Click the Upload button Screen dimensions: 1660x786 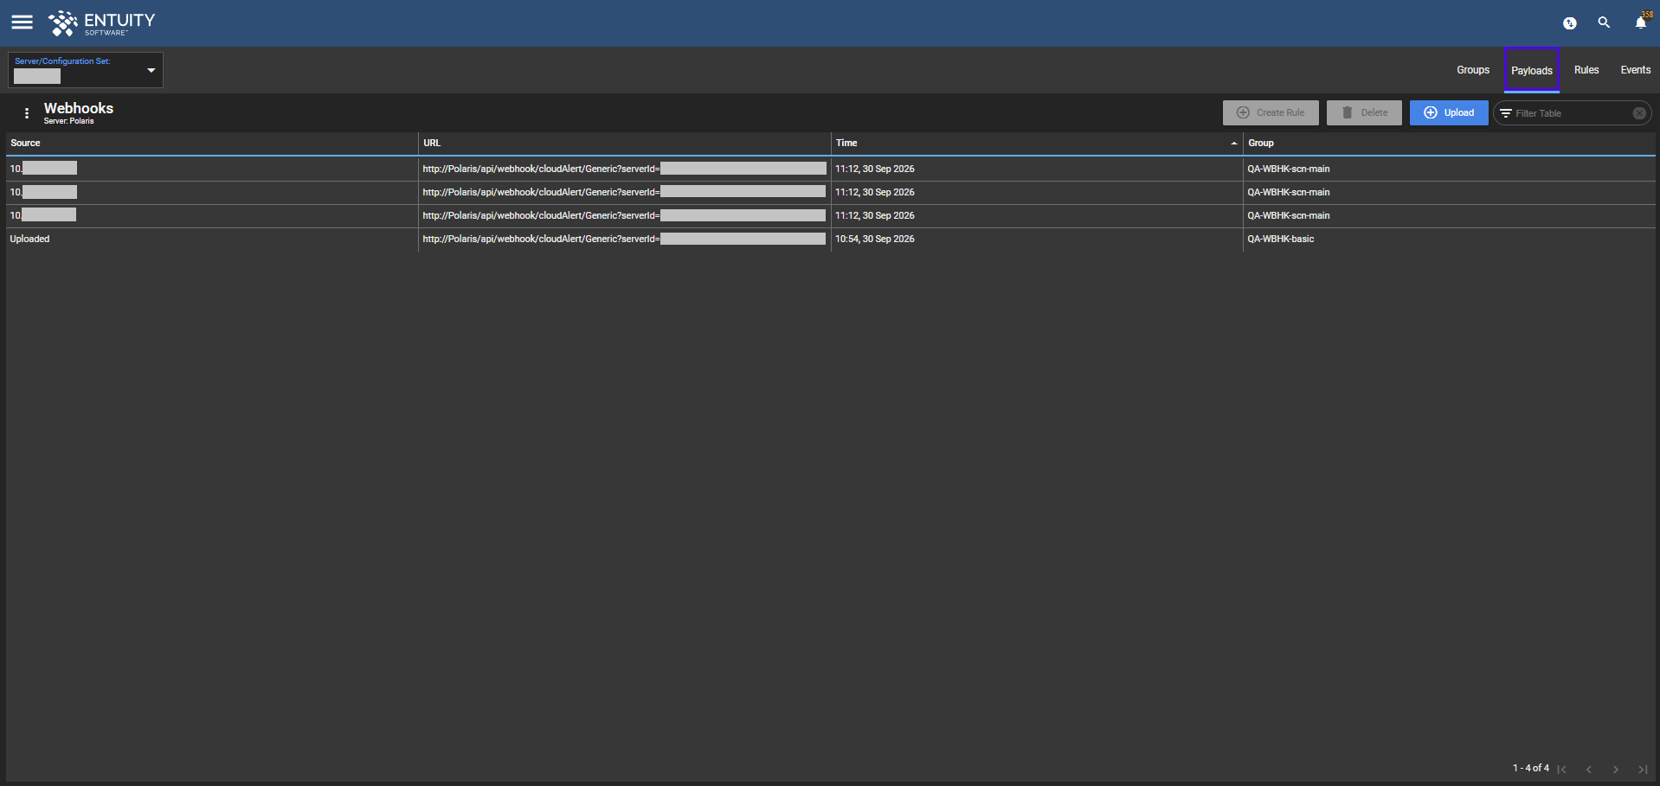pyautogui.click(x=1448, y=112)
